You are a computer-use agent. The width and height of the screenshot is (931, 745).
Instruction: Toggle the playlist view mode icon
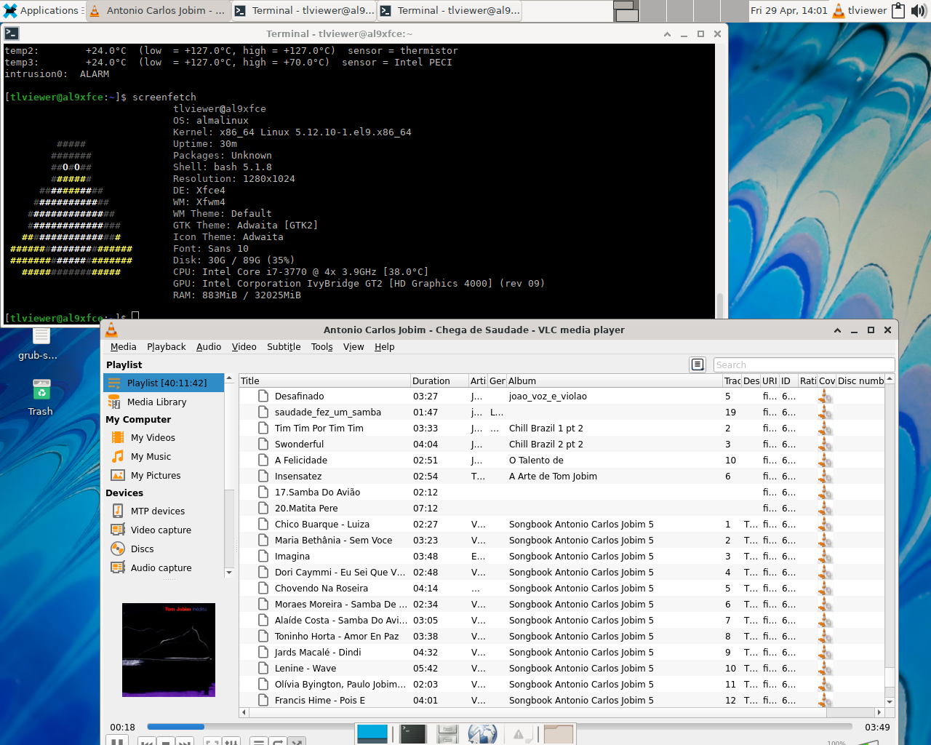click(x=698, y=364)
